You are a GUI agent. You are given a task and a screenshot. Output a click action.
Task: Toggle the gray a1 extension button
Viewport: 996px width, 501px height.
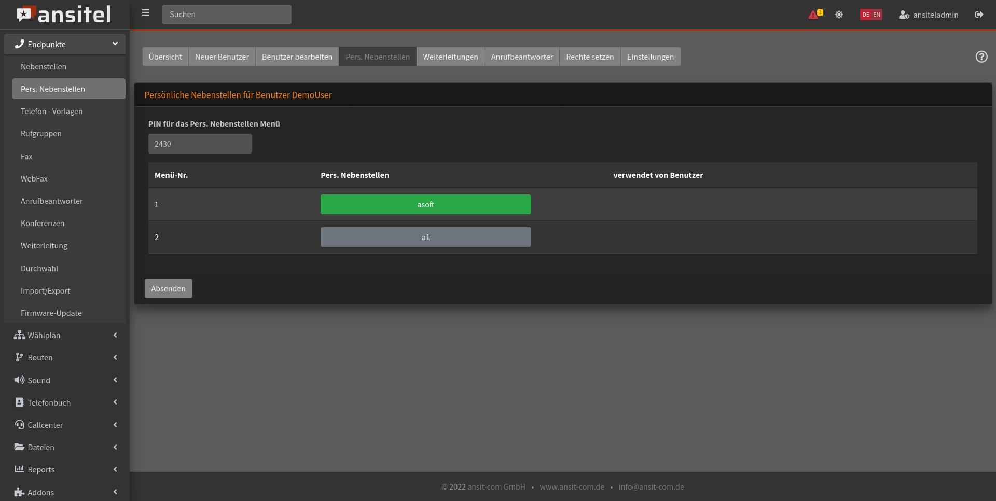point(425,237)
